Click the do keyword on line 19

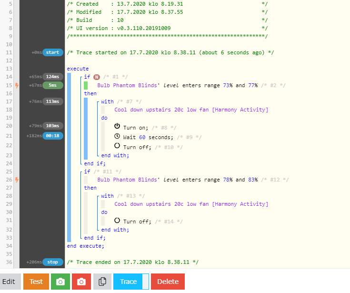point(104,118)
